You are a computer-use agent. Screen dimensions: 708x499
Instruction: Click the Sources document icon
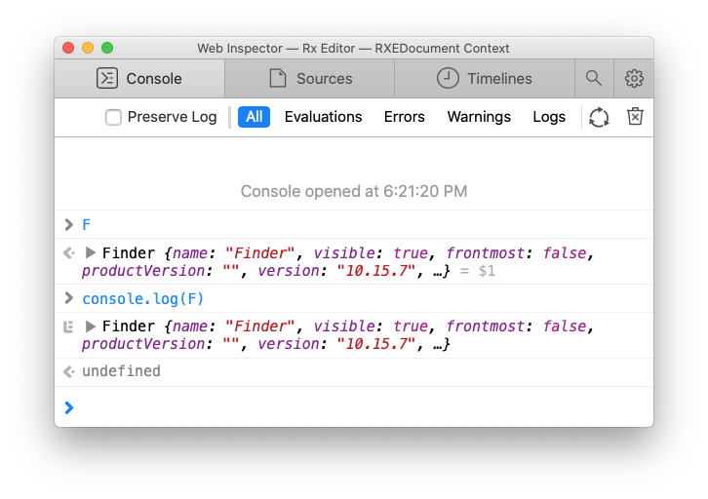point(278,78)
